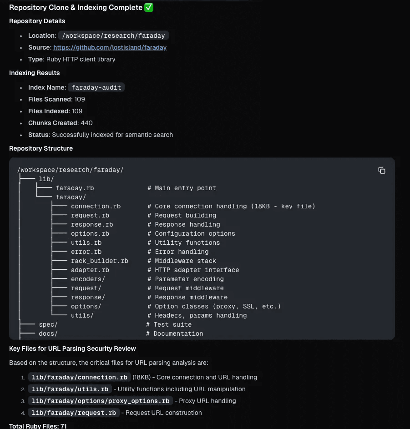The image size is (410, 429).
Task: Click the lib/faraday/request.rb code chip
Action: 74,413
